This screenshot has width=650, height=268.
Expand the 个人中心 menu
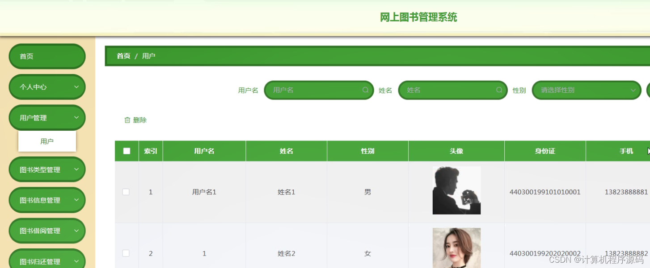[47, 87]
